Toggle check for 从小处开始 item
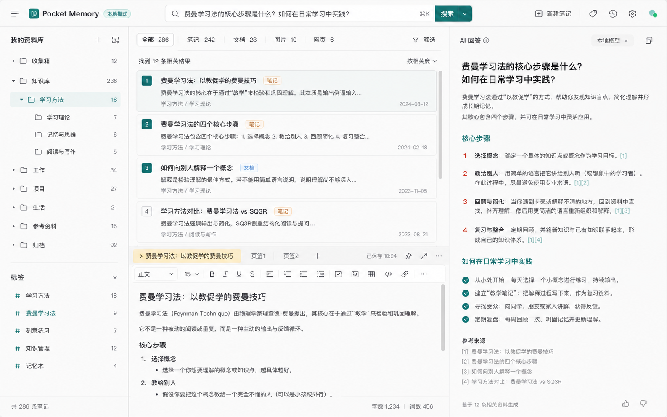The image size is (667, 417). click(x=466, y=280)
